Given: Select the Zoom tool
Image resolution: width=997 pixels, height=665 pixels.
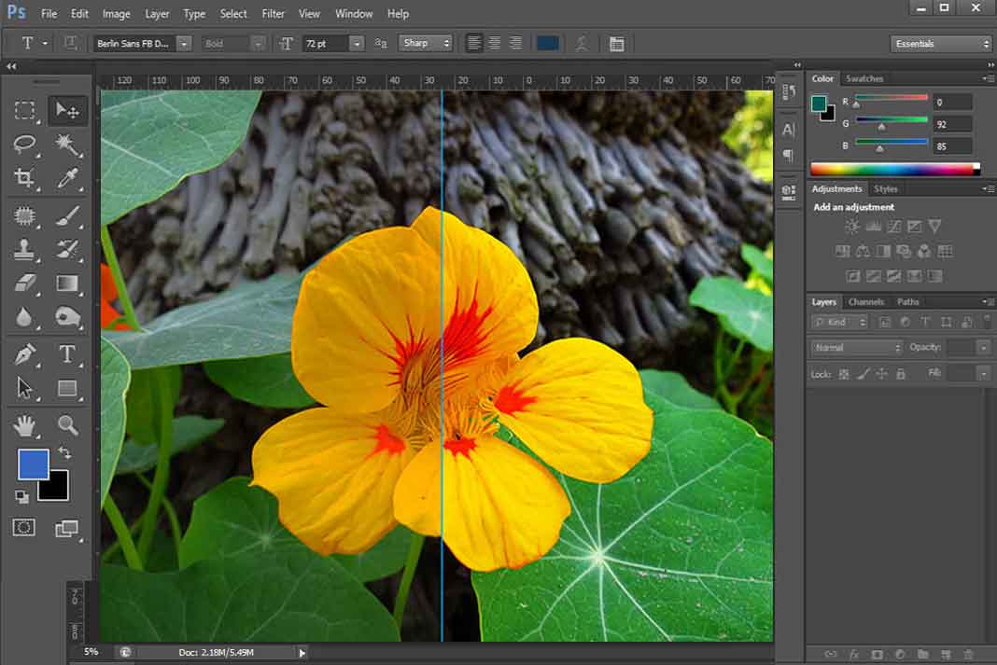Looking at the screenshot, I should pos(67,426).
